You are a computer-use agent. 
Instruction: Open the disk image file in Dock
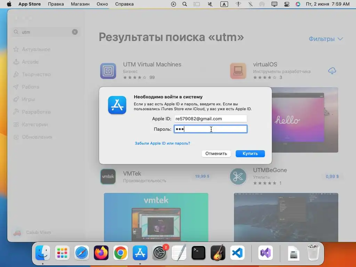pyautogui.click(x=294, y=253)
